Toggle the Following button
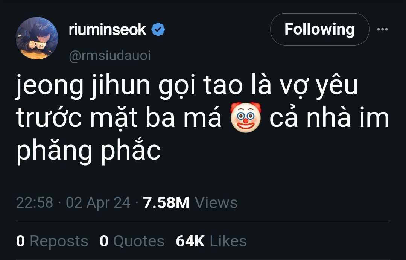 [x=319, y=29]
